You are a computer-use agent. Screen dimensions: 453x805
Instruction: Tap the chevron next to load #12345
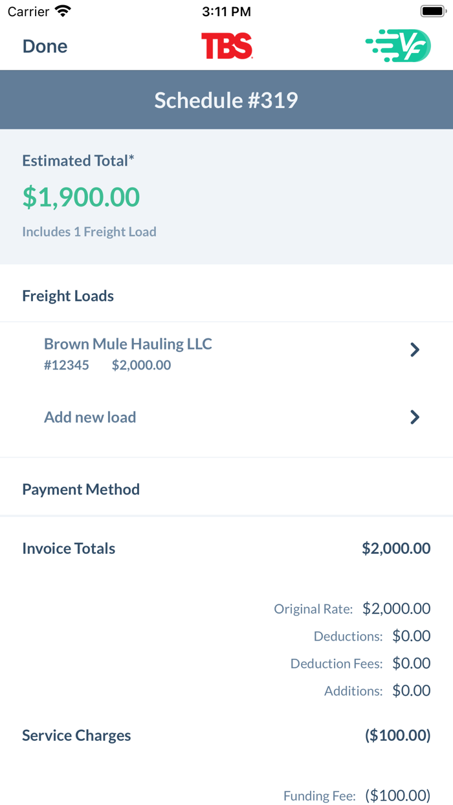click(415, 349)
